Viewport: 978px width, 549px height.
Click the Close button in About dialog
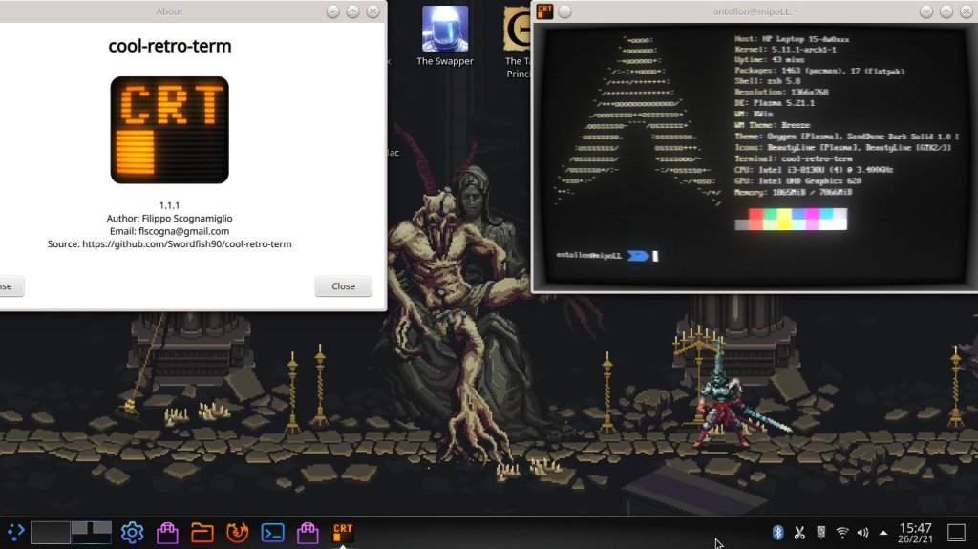point(343,286)
